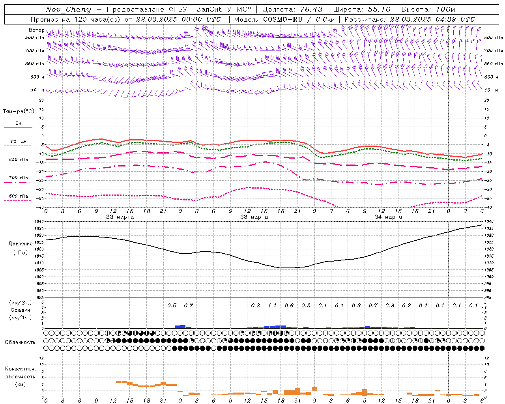This screenshot has width=505, height=404.
Task: Click the "Давление" pressure label
Action: [21, 244]
